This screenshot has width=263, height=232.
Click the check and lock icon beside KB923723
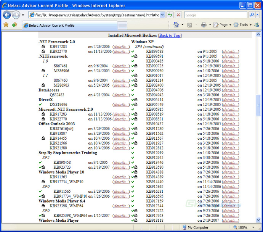pos(42,167)
